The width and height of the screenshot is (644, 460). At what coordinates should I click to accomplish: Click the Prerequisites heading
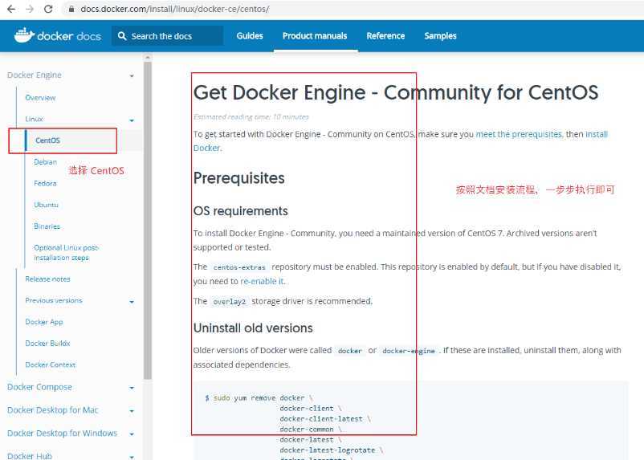pyautogui.click(x=239, y=178)
